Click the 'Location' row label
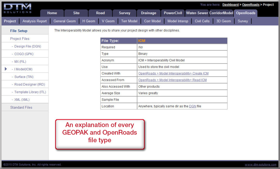 [x=108, y=106]
